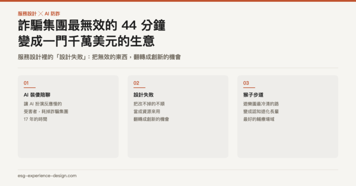Click the headline line '詐騙集團最無效的 44 分鐘'
This screenshot has width=356, height=186.
click(92, 25)
